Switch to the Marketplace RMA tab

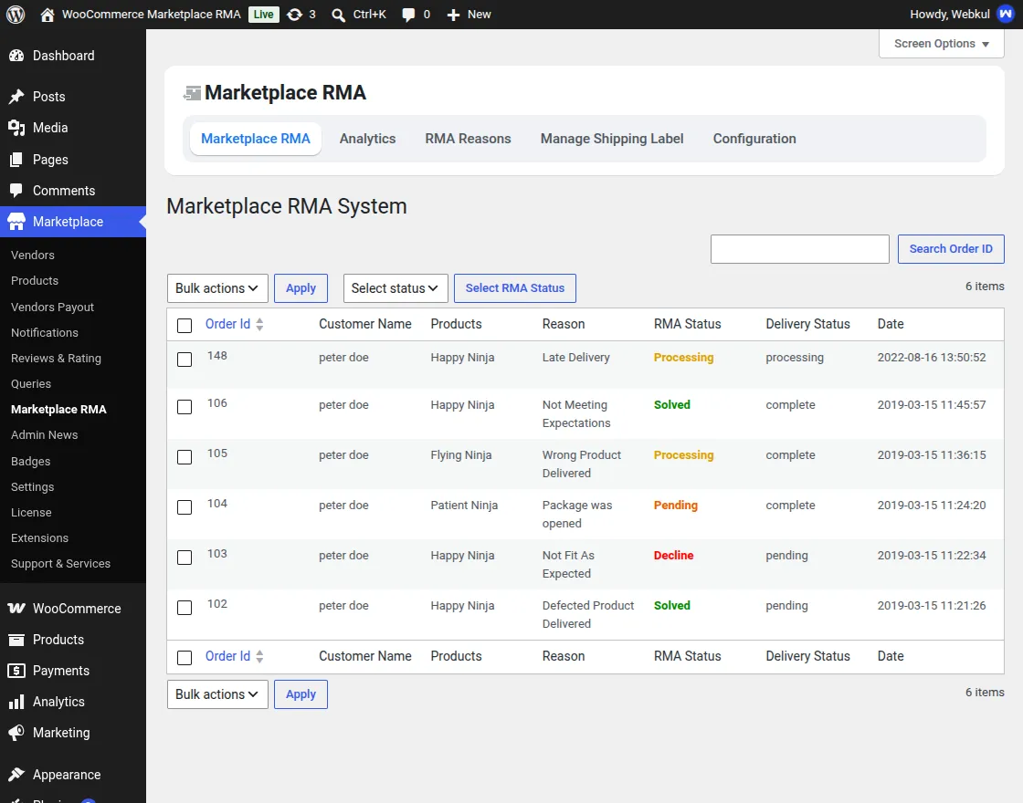pyautogui.click(x=256, y=138)
